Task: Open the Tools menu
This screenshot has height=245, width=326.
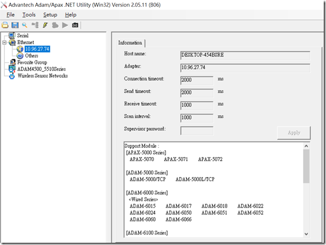Action: coord(29,15)
